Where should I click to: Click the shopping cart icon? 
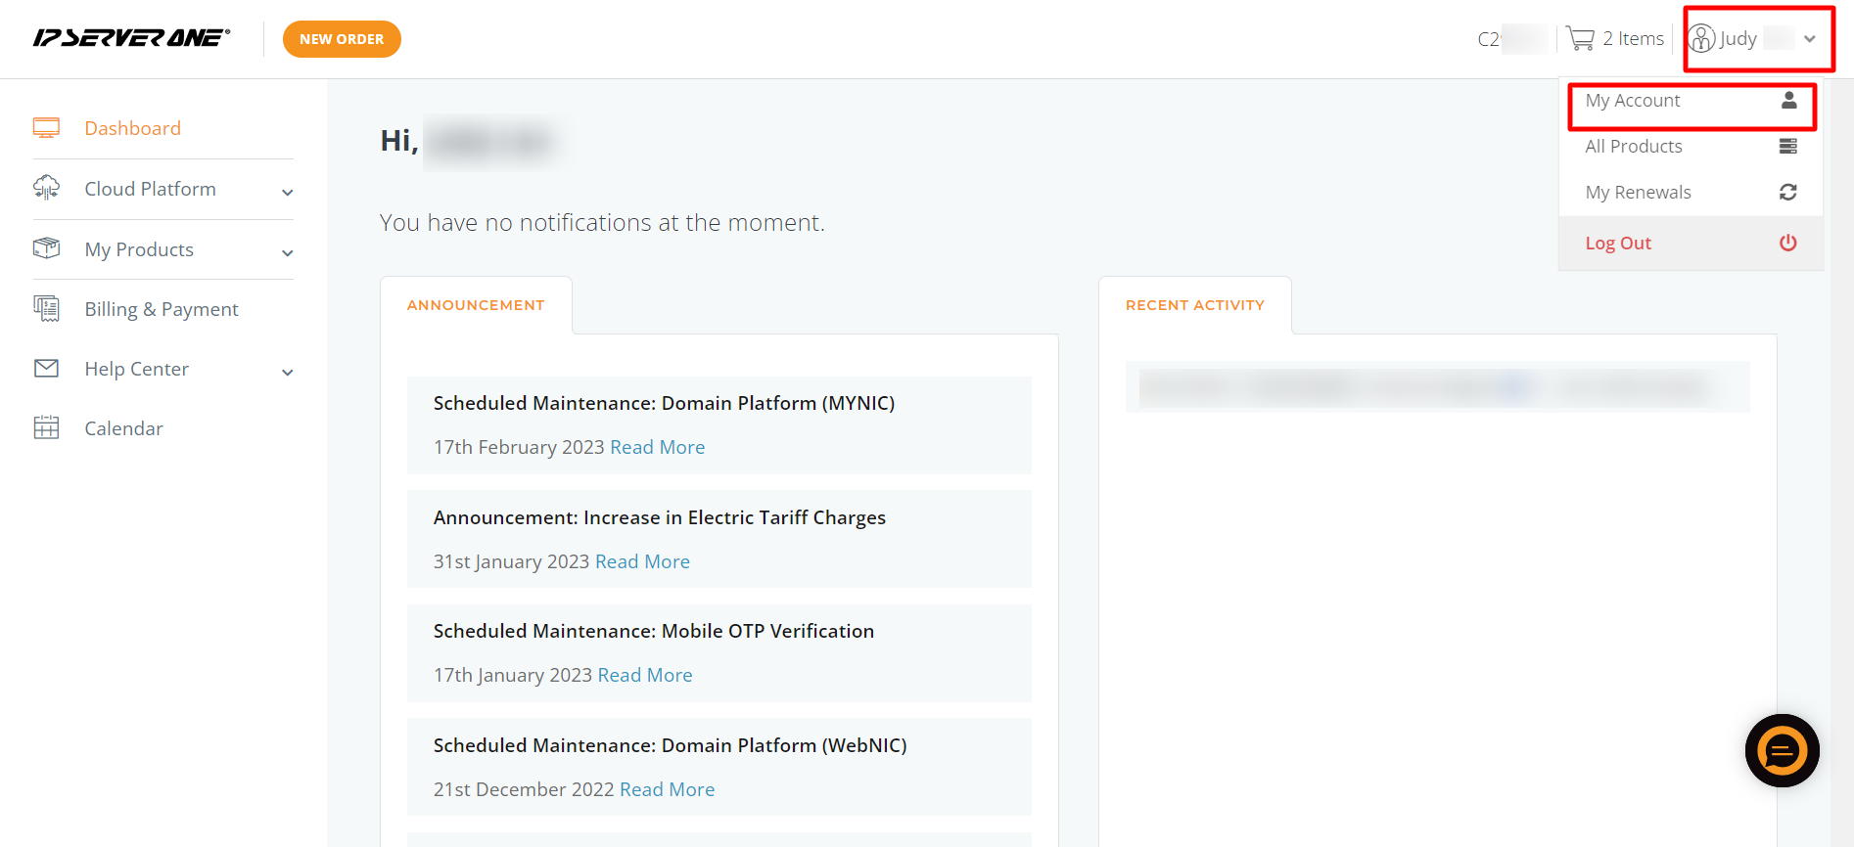1580,38
